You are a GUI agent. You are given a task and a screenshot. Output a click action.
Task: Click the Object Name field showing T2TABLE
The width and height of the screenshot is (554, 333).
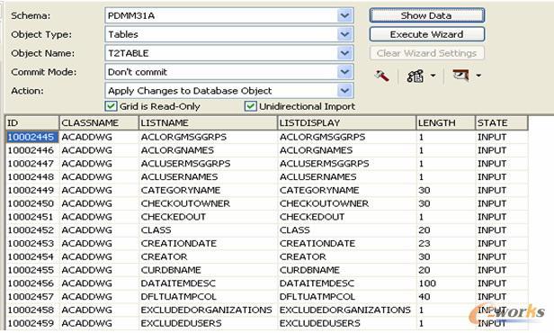(229, 53)
